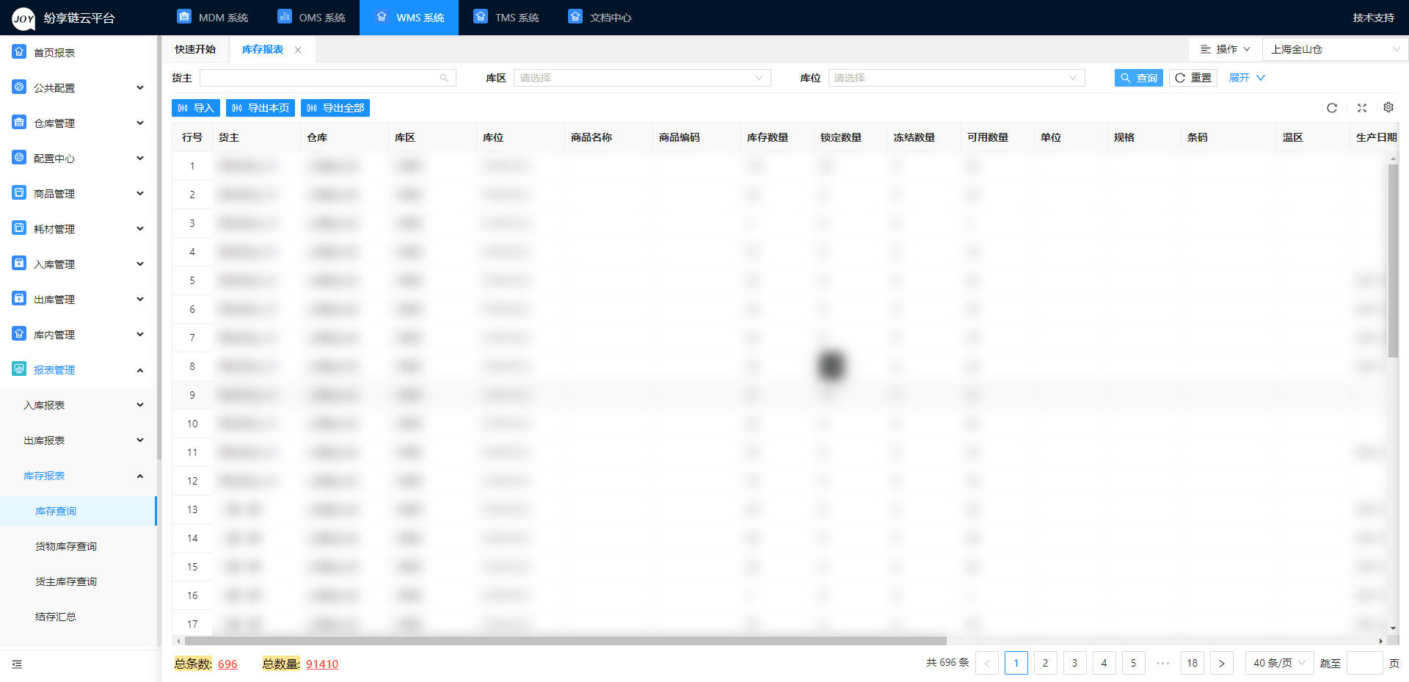
Task: Open the 库位 dropdown
Action: coord(956,78)
